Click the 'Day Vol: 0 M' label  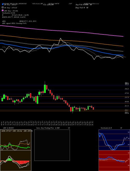tap(82, 8)
